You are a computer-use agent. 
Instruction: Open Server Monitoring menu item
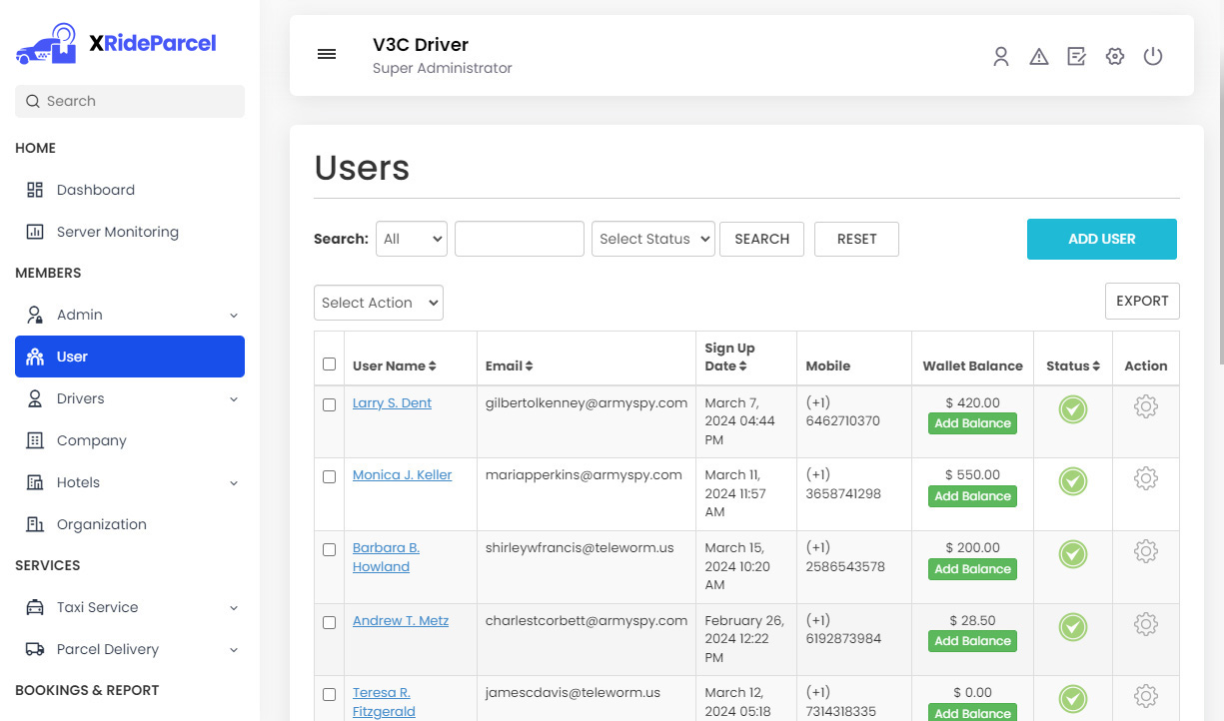[x=117, y=232]
